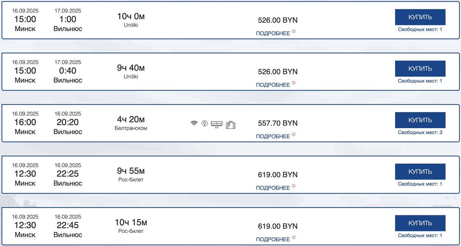Click red info icon on Белтранском trip
Image resolution: width=461 pixels, height=246 pixels.
point(294,134)
